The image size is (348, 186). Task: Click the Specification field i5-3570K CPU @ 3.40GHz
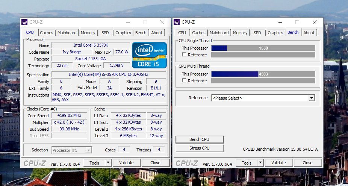point(109,74)
